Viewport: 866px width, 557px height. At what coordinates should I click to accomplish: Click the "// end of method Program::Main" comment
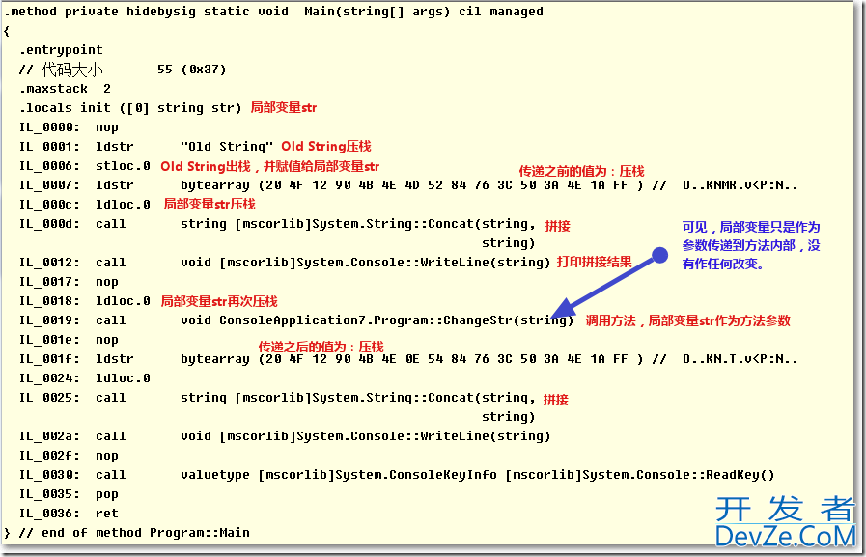click(x=134, y=533)
